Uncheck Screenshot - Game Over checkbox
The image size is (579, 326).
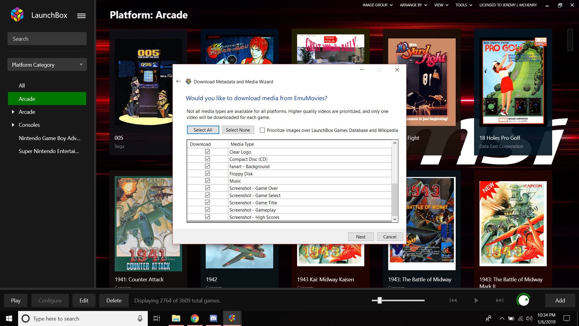coord(207,188)
